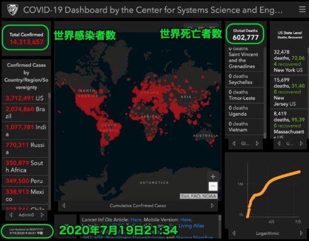Open the hamburger menu at top right
Screen dimensions: 309x241
click(x=302, y=9)
